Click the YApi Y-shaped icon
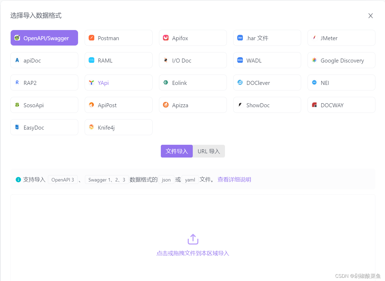The height and width of the screenshot is (281, 385). tap(92, 82)
